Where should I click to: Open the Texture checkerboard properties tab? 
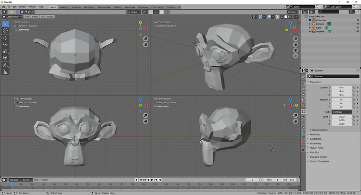tap(303, 149)
